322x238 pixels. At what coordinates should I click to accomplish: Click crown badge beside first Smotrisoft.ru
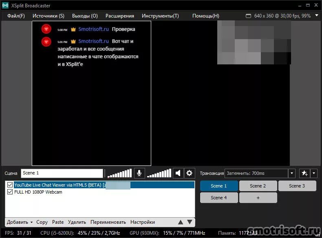click(x=73, y=29)
